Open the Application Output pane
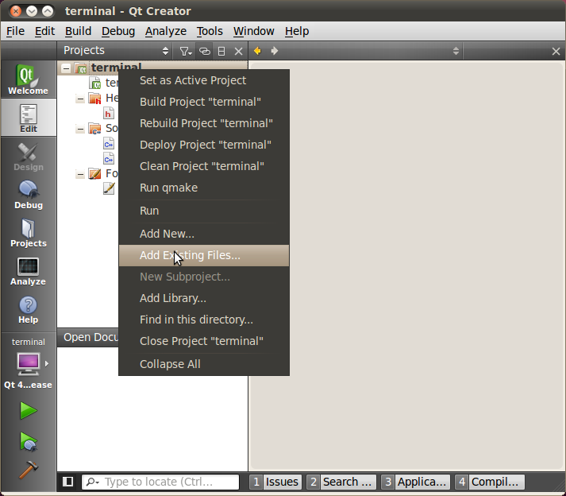Viewport: 566px width, 496px height. (415, 482)
